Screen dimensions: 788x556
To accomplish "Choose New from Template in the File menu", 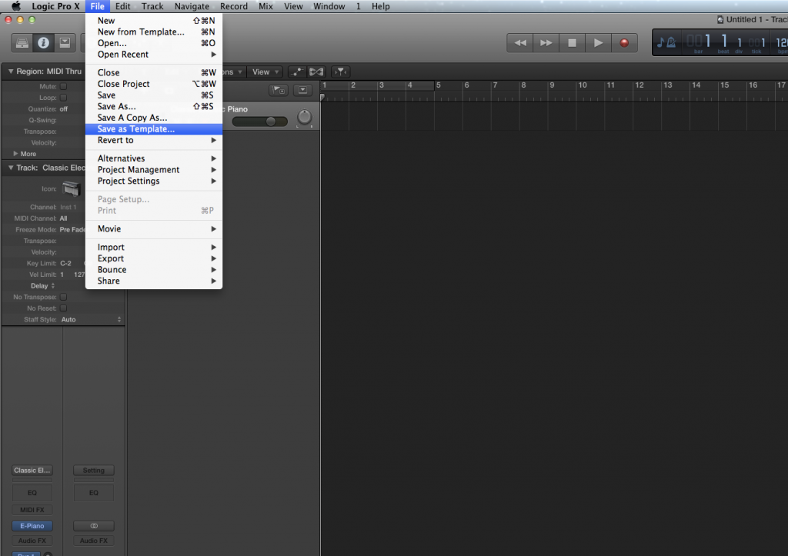I will [154, 32].
